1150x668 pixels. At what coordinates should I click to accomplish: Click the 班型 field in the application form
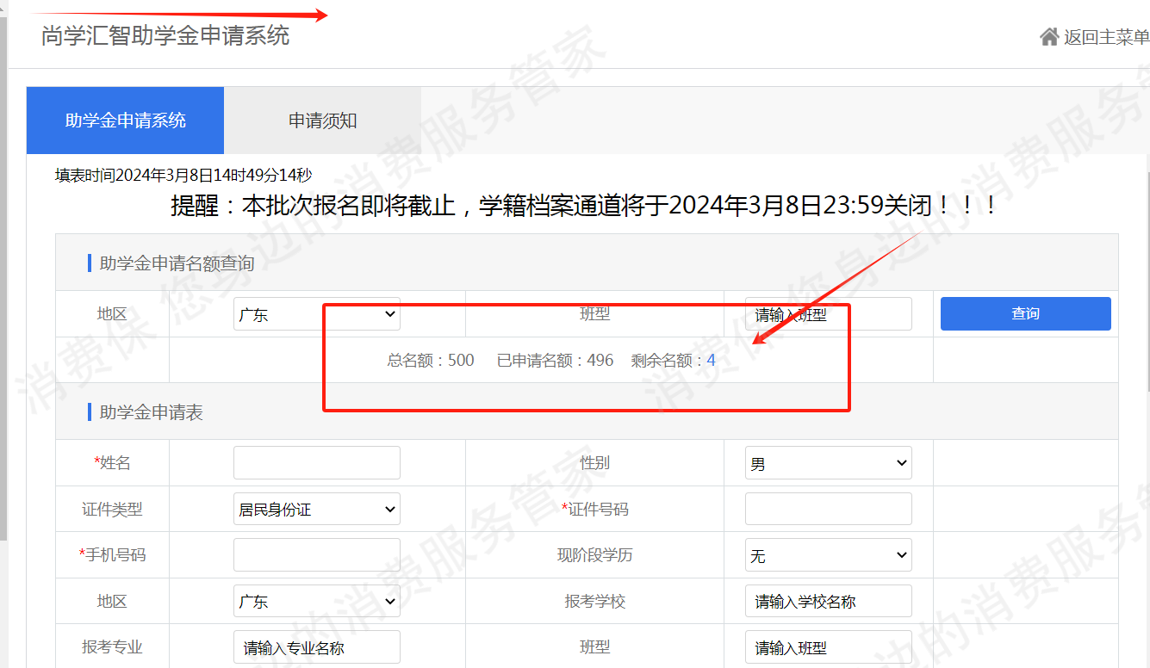829,647
